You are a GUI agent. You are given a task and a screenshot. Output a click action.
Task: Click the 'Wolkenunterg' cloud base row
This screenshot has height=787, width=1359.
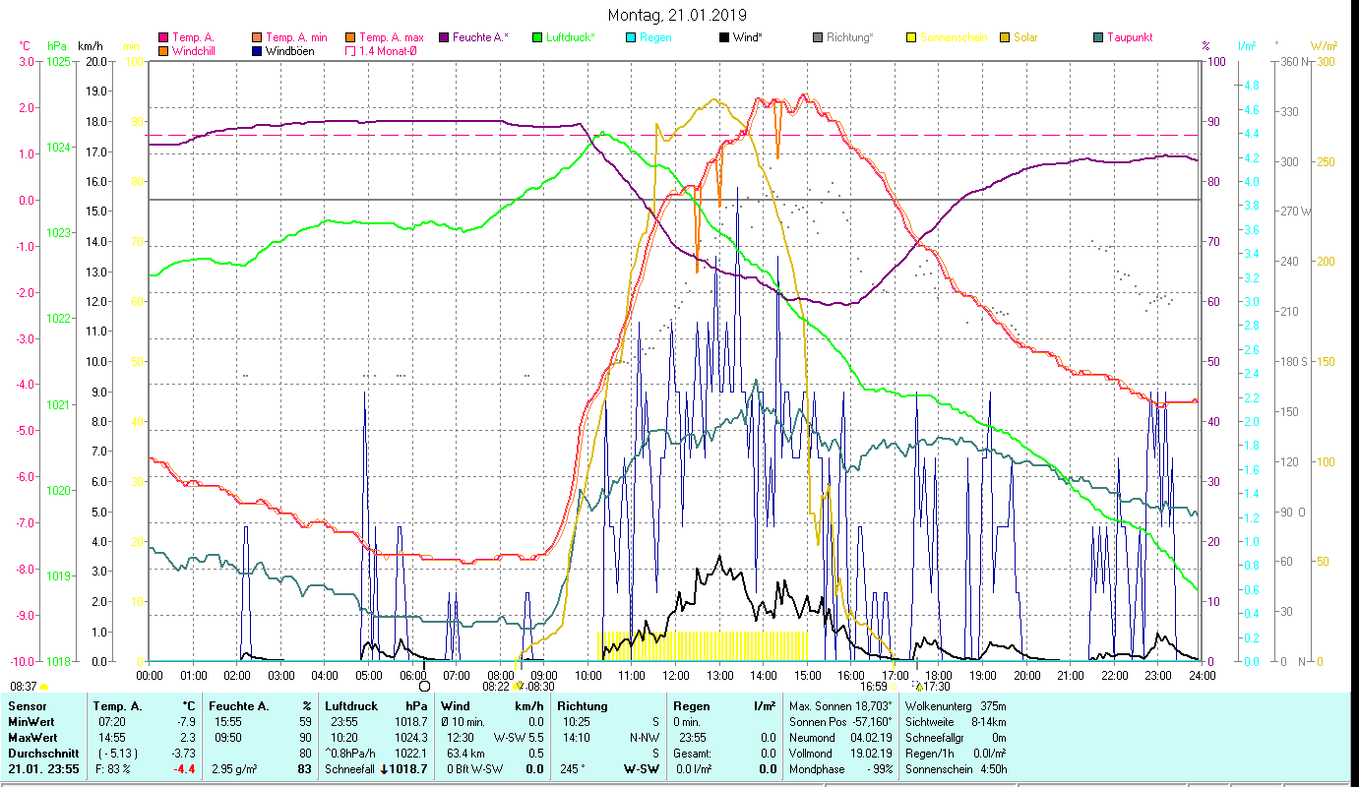coord(956,706)
